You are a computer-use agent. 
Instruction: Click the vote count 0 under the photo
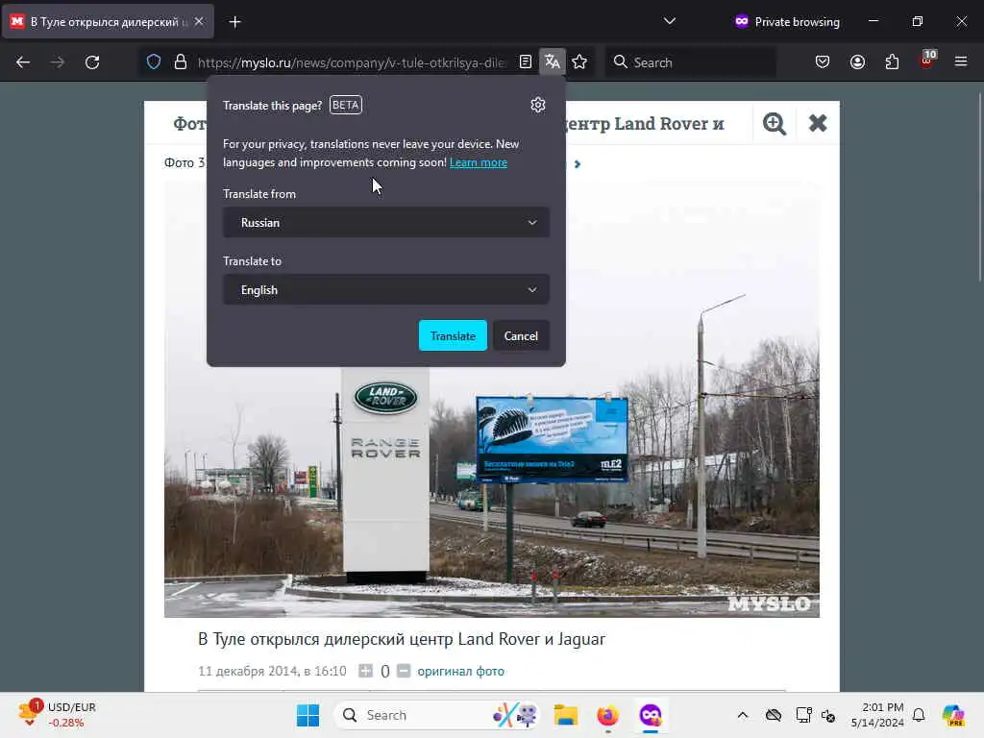click(384, 672)
